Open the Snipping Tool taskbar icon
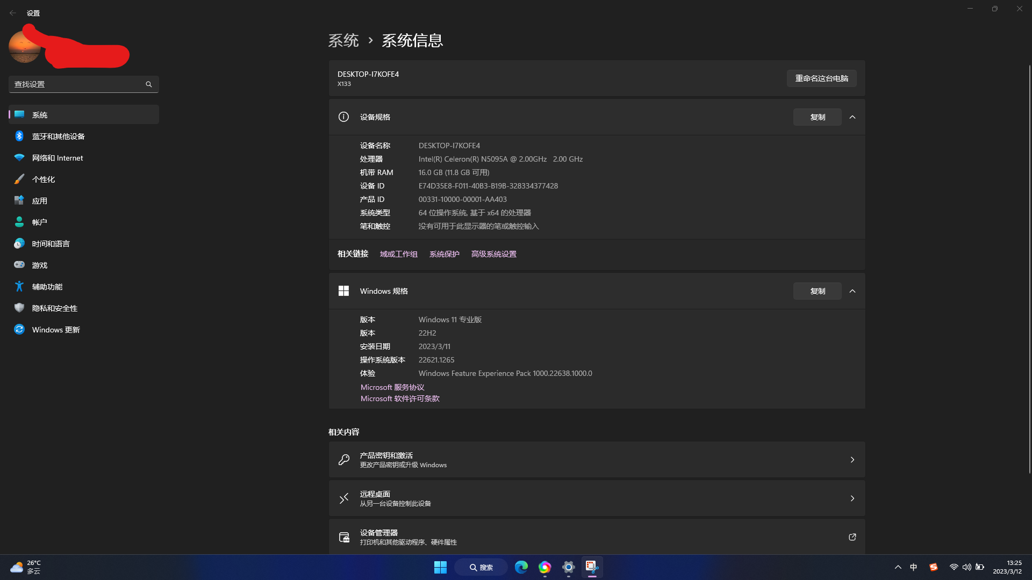1032x580 pixels. click(592, 567)
